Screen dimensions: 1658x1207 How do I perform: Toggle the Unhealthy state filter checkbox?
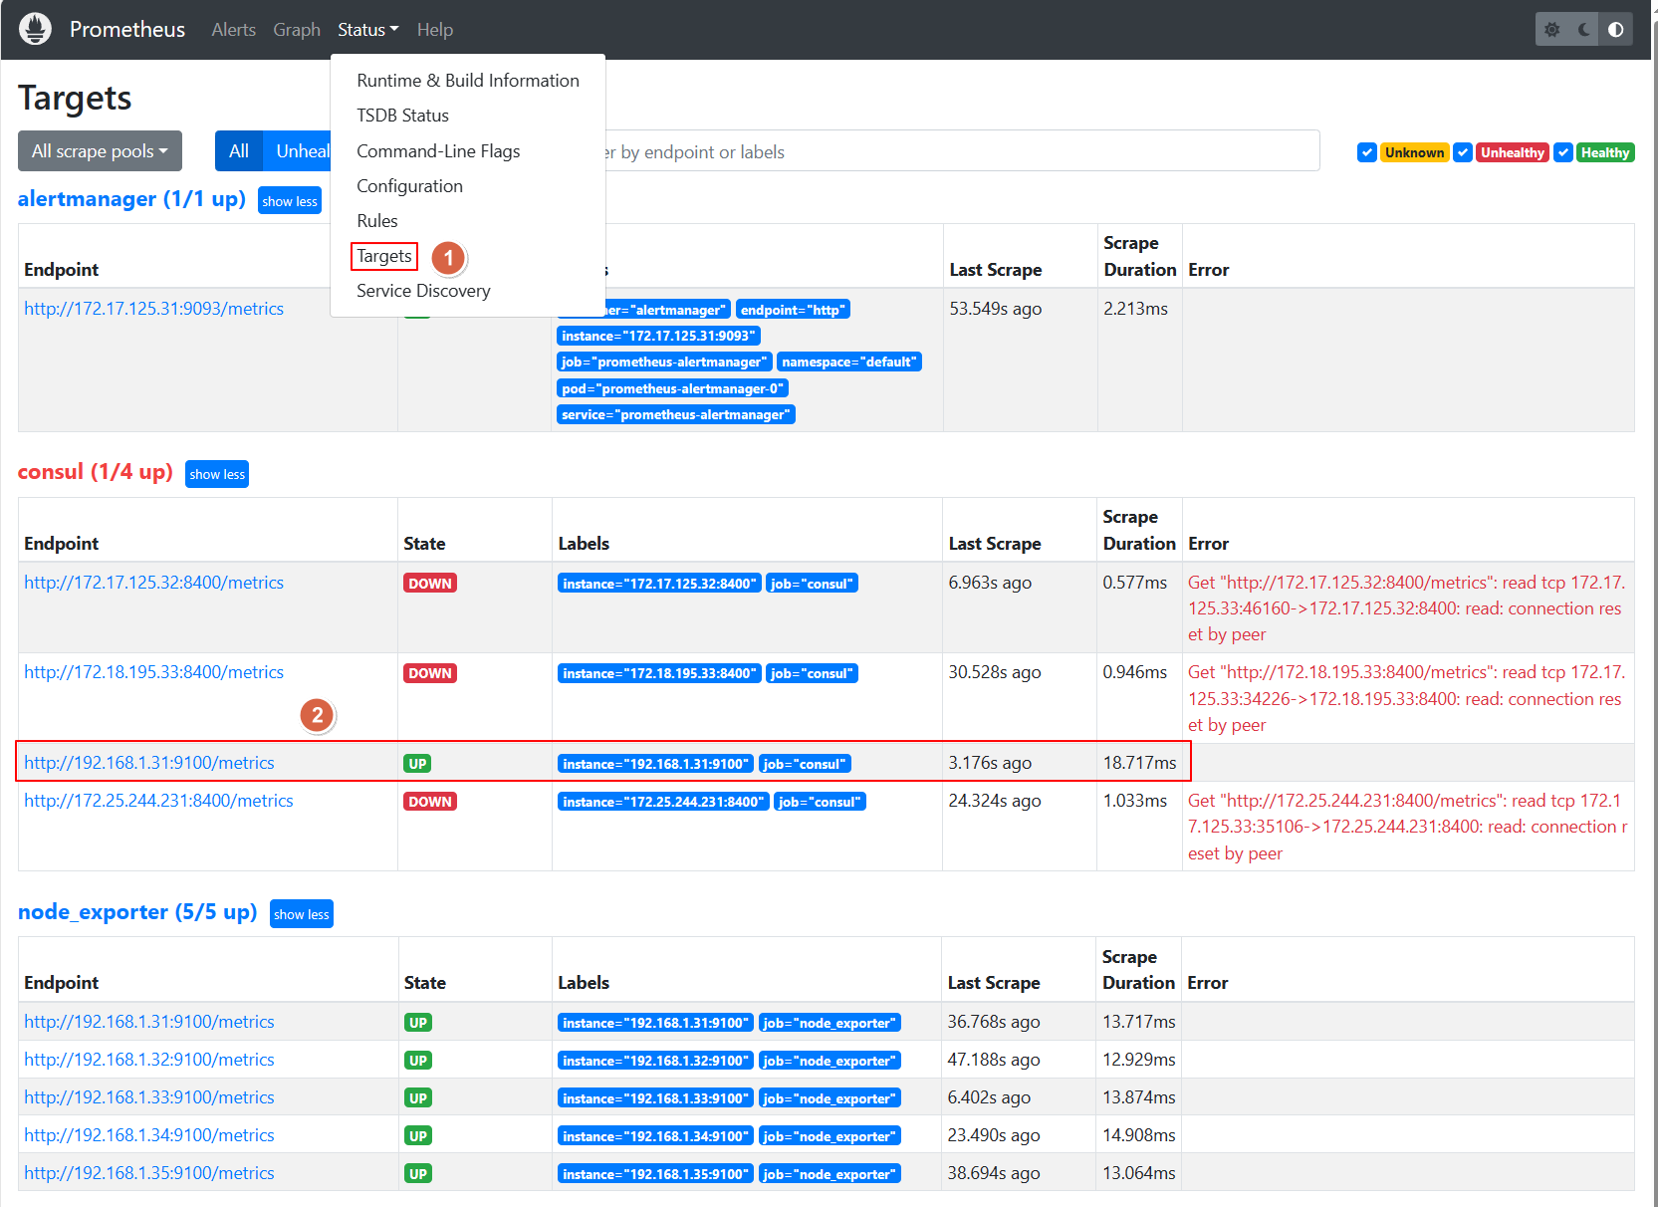tap(1463, 152)
